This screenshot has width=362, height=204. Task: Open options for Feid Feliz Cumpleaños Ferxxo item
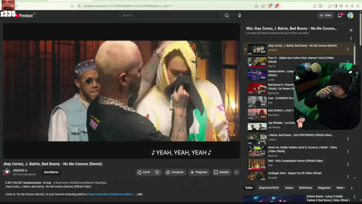click(348, 164)
